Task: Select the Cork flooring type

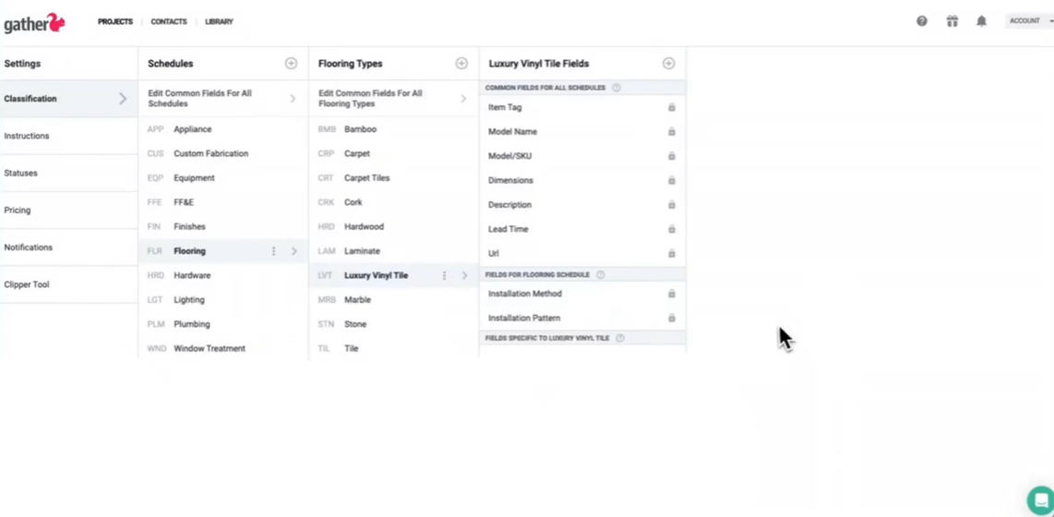Action: pos(394,202)
